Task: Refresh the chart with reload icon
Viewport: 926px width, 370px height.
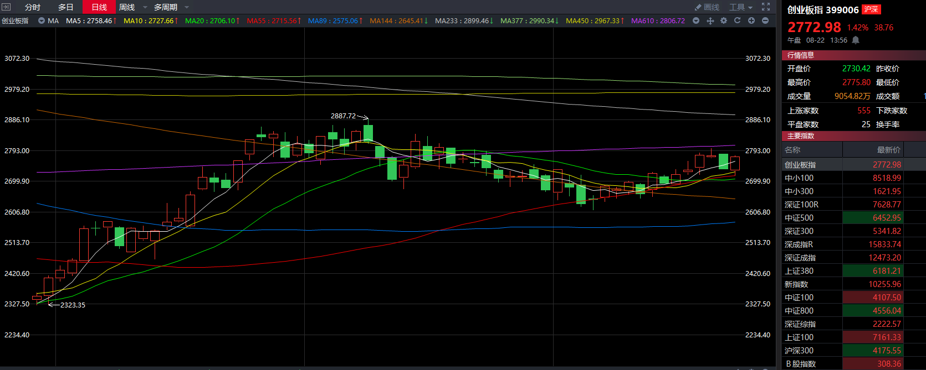Action: [x=738, y=21]
